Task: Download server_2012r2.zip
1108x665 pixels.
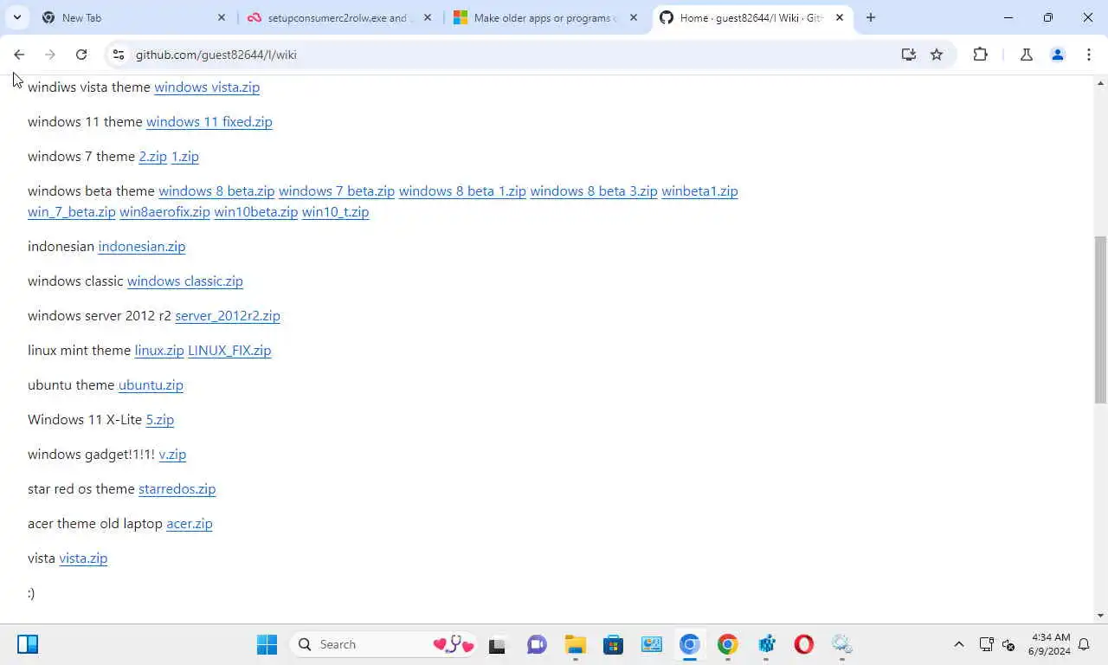Action: click(x=227, y=316)
